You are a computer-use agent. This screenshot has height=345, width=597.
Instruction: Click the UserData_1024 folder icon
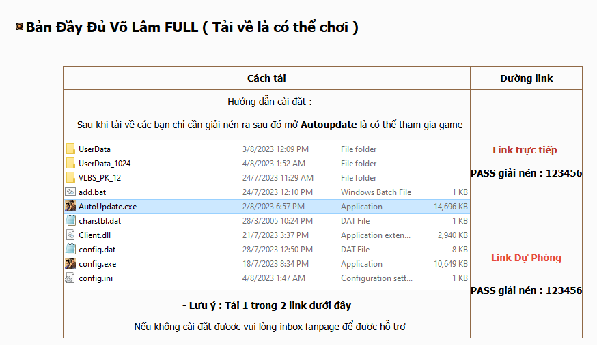coord(70,164)
